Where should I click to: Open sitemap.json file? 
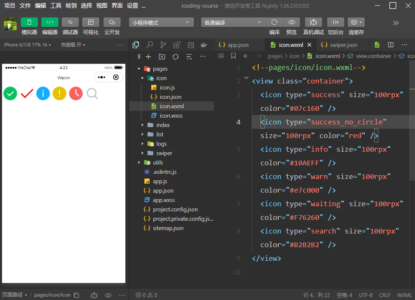pos(168,228)
